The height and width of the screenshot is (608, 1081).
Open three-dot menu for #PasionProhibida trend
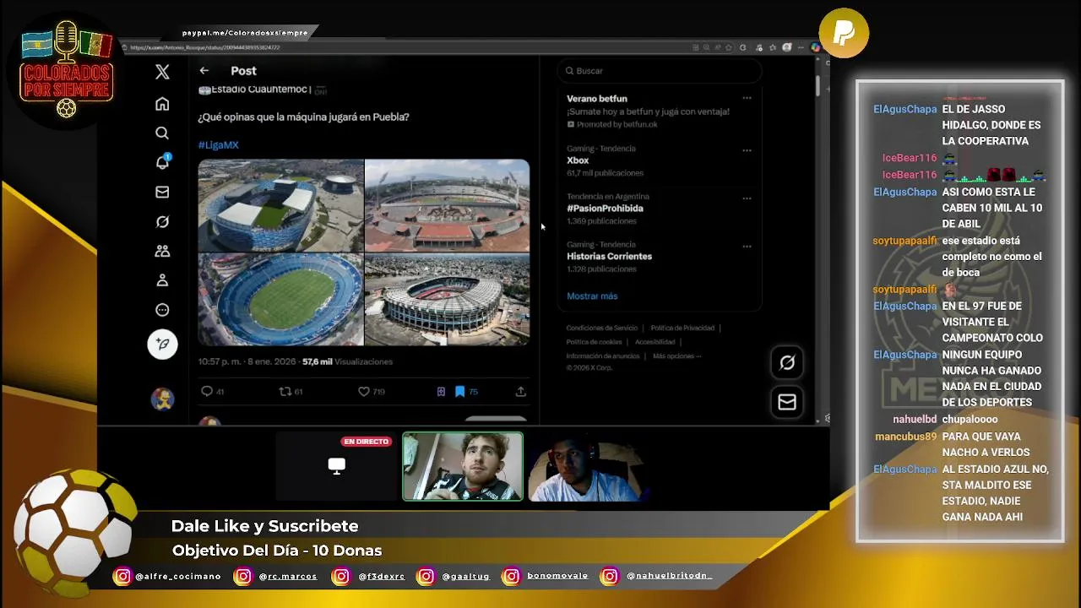747,198
